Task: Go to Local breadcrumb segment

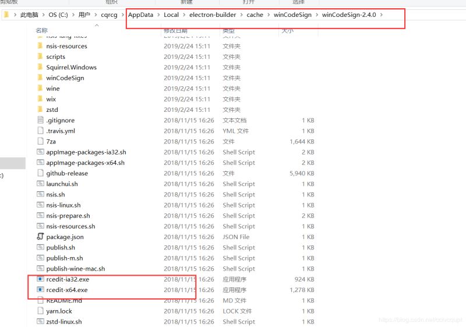Action: [171, 15]
